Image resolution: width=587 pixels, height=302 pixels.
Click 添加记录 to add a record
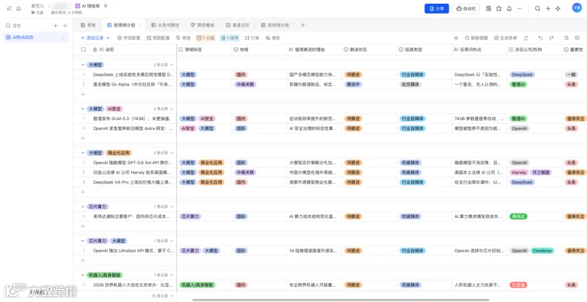(x=92, y=38)
